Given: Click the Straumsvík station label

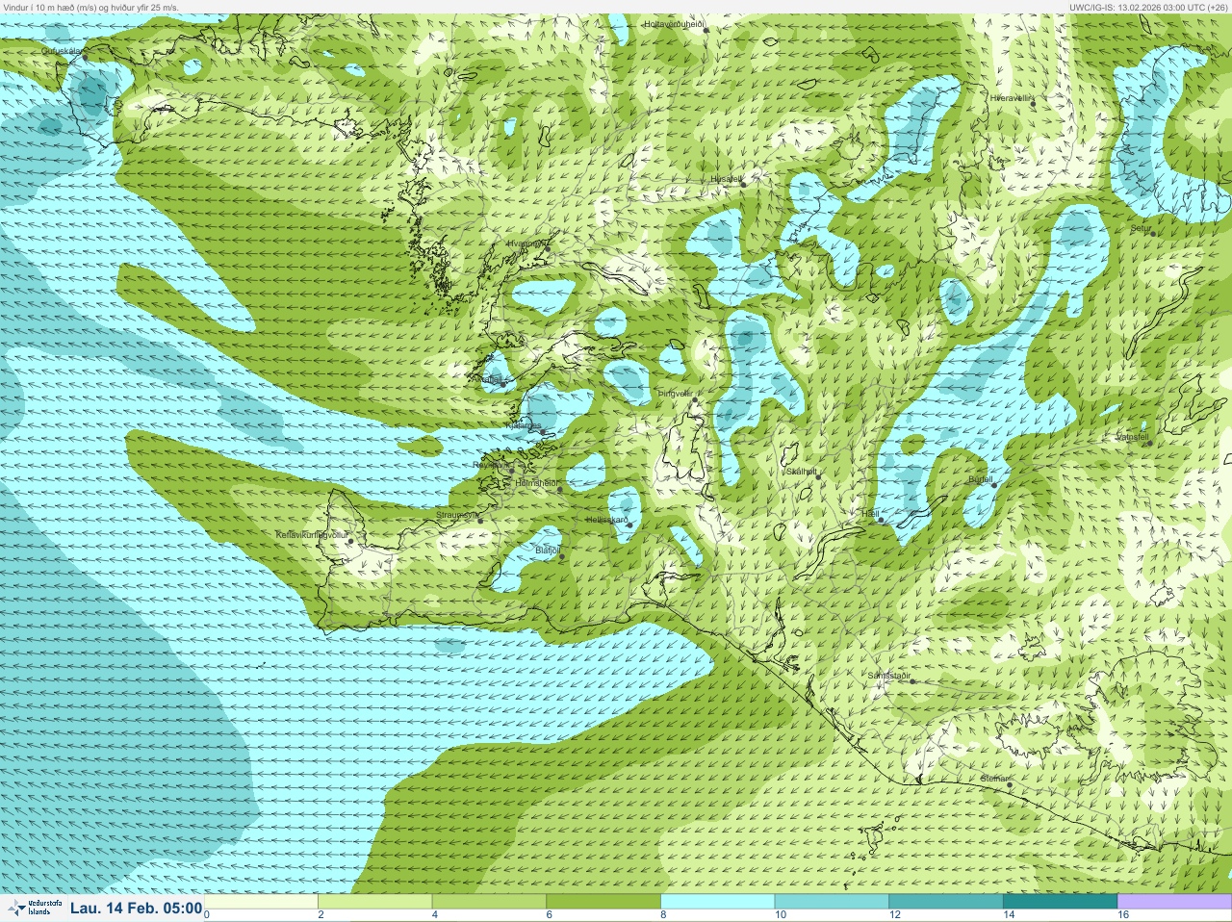Looking at the screenshot, I should 457,515.
